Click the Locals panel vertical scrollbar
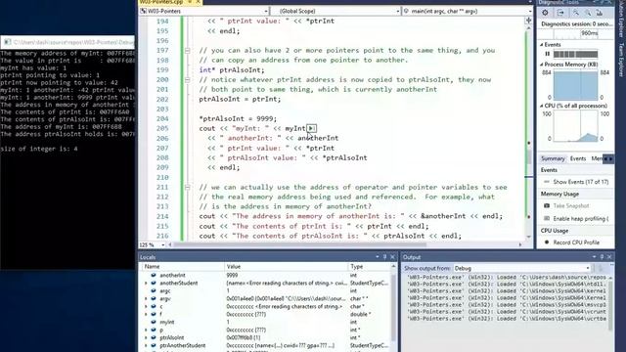 click(393, 307)
